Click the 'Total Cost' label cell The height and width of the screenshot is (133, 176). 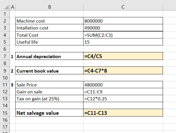[x=50, y=35]
